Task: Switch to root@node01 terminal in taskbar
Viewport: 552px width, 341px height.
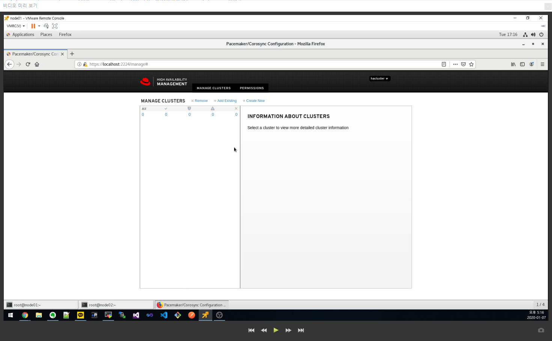Action: click(x=41, y=305)
